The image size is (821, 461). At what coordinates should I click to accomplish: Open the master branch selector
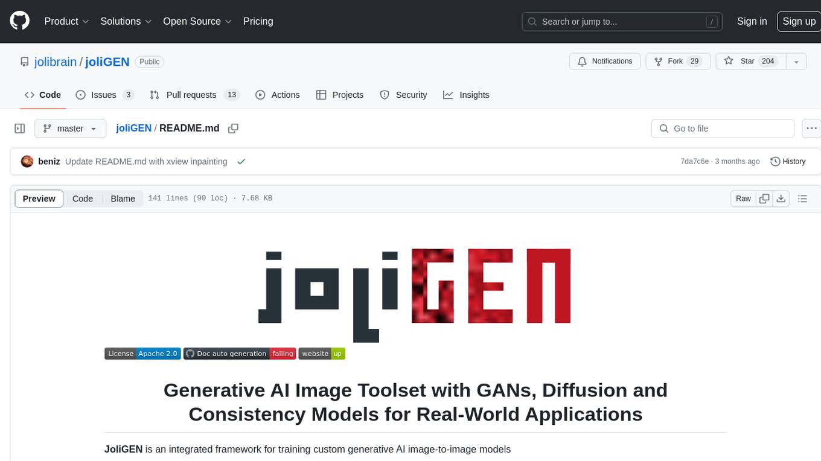point(70,129)
